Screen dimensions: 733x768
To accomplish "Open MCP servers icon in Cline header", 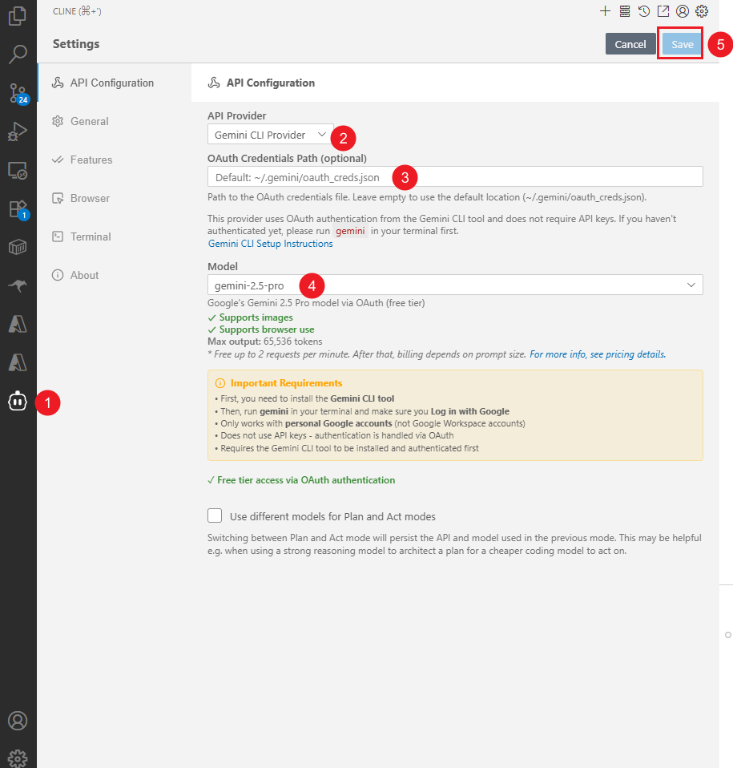I will (x=625, y=11).
